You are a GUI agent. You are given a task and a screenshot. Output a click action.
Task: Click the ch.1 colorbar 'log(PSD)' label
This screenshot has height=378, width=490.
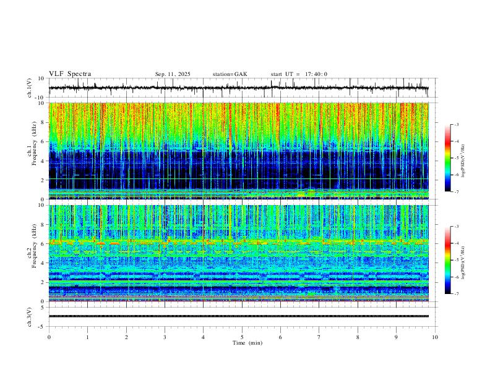pyautogui.click(x=463, y=161)
